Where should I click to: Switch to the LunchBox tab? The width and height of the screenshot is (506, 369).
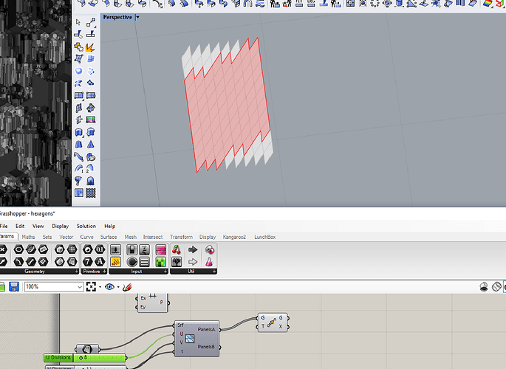[x=265, y=237]
